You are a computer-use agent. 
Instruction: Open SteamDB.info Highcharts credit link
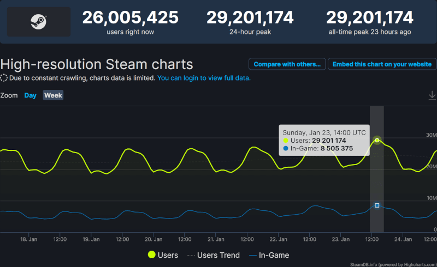393,264
